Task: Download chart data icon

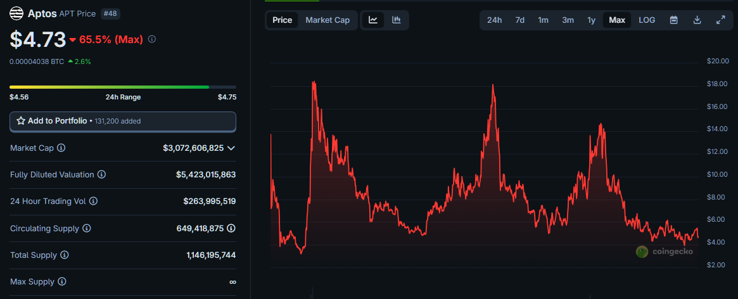Action: click(x=697, y=20)
